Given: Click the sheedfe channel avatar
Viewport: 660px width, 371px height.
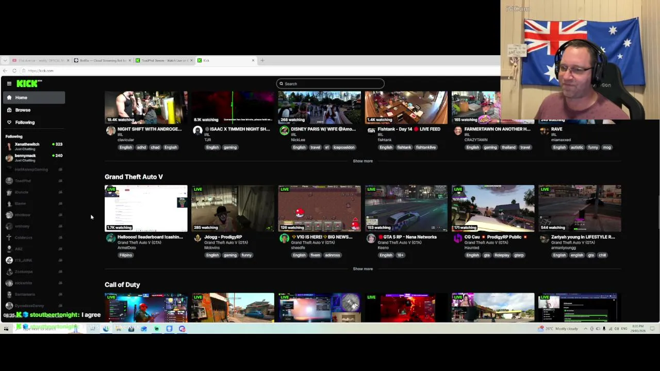Looking at the screenshot, I should pyautogui.click(x=284, y=238).
